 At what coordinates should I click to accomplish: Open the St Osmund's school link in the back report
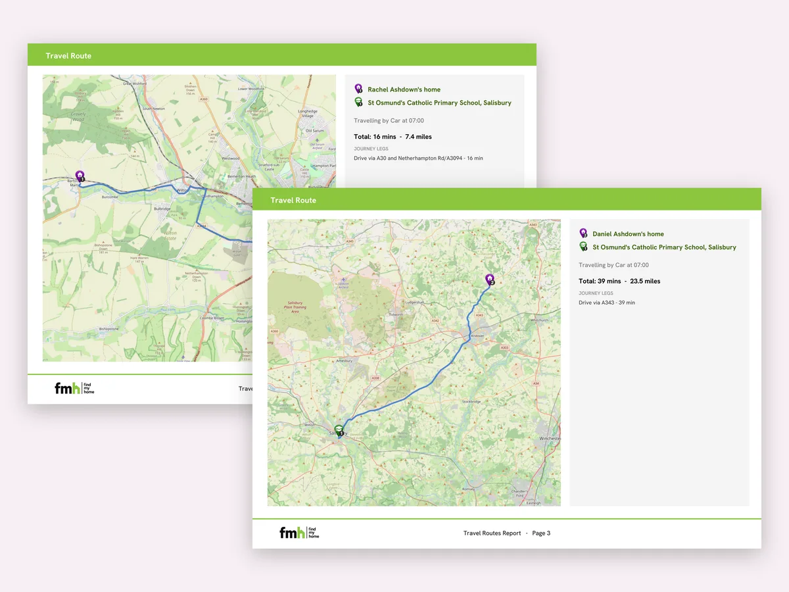[x=439, y=103]
